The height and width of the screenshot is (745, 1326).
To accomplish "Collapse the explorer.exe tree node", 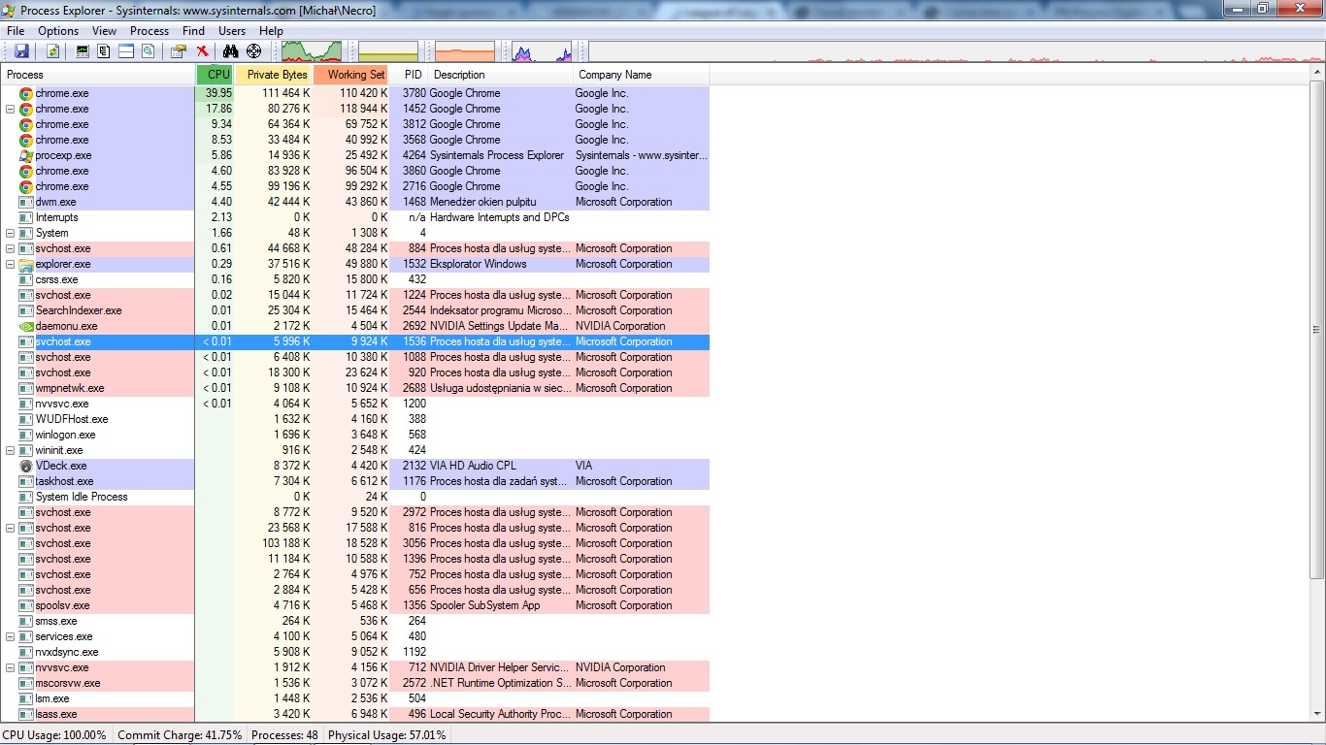I will pos(11,264).
